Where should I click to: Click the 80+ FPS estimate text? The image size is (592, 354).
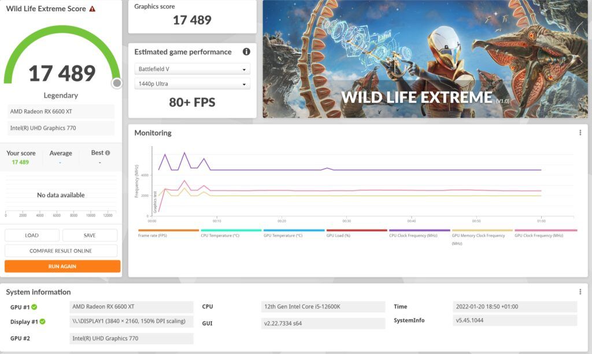click(x=192, y=102)
